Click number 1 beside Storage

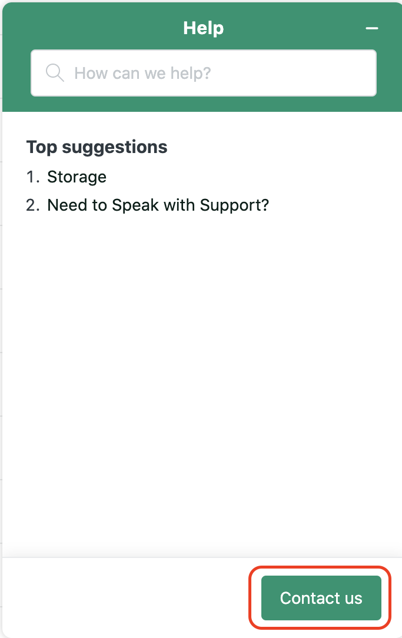32,177
